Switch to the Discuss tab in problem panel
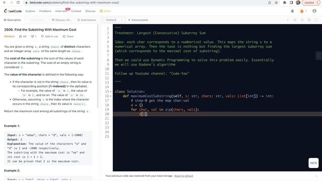Image resolution: width=322 pixels, height=181 pixels. pos(62,20)
